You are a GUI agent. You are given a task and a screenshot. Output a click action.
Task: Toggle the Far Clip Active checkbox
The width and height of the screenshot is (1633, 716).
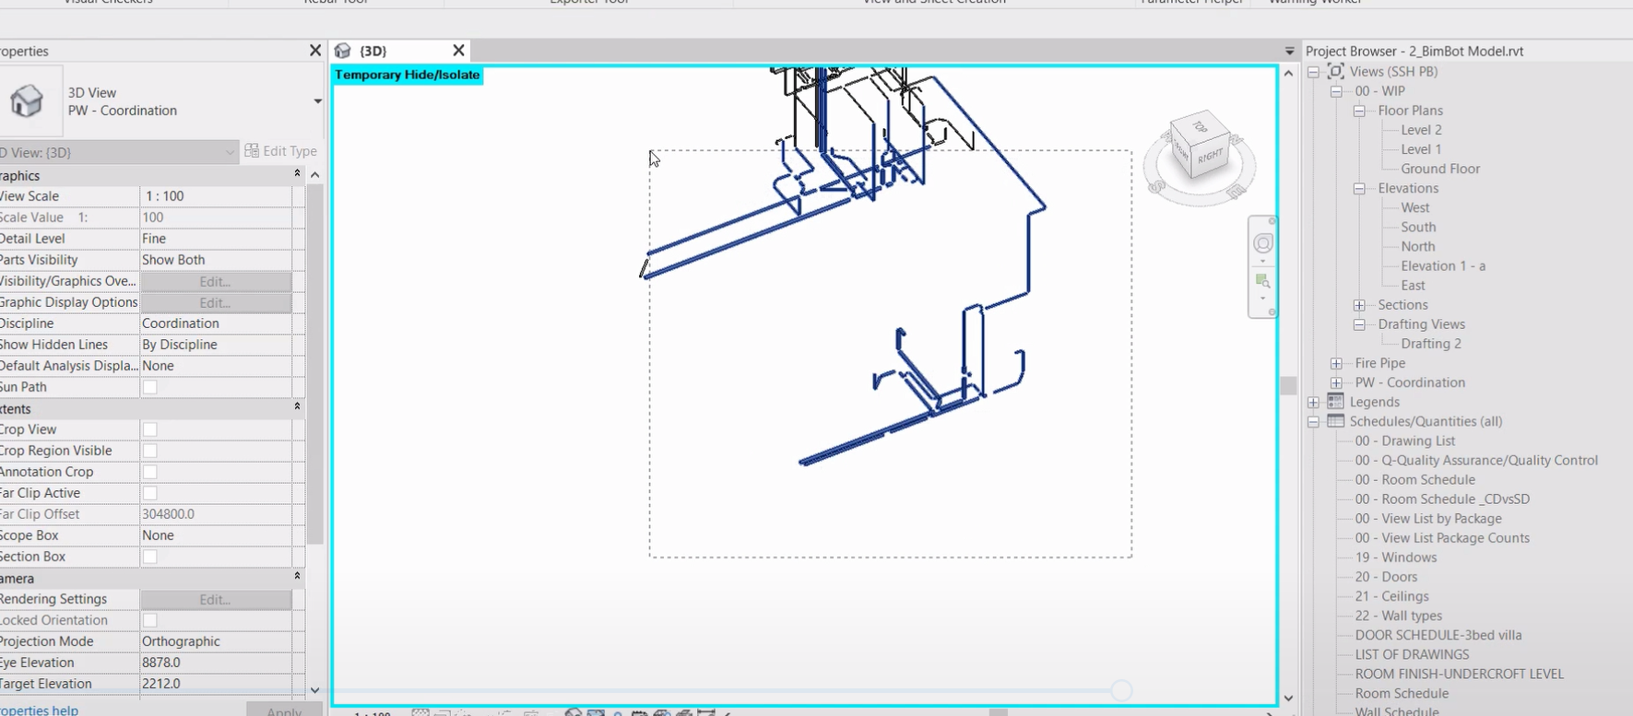point(149,493)
